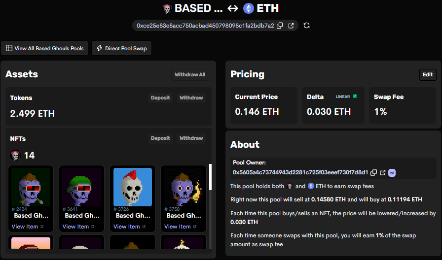442x260 pixels.
Task: Click external link icon for Ghoul #3726
Action: (144, 227)
